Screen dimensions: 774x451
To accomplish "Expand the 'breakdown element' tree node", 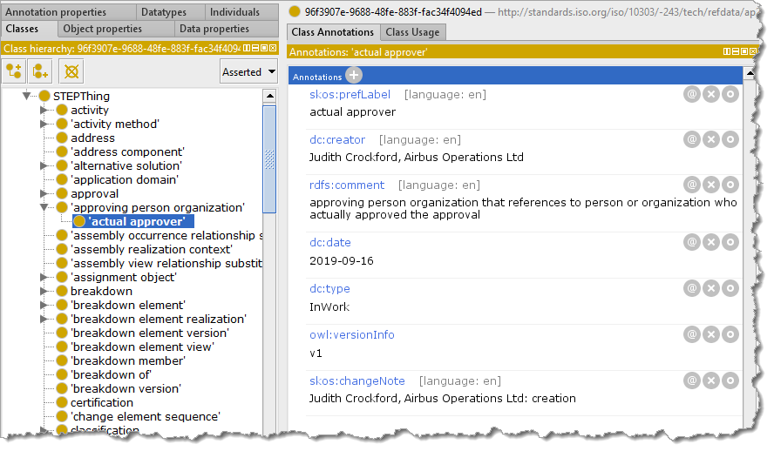I will tap(44, 306).
